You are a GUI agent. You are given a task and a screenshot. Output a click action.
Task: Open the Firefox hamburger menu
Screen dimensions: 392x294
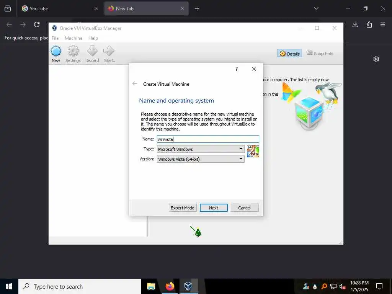tap(383, 24)
